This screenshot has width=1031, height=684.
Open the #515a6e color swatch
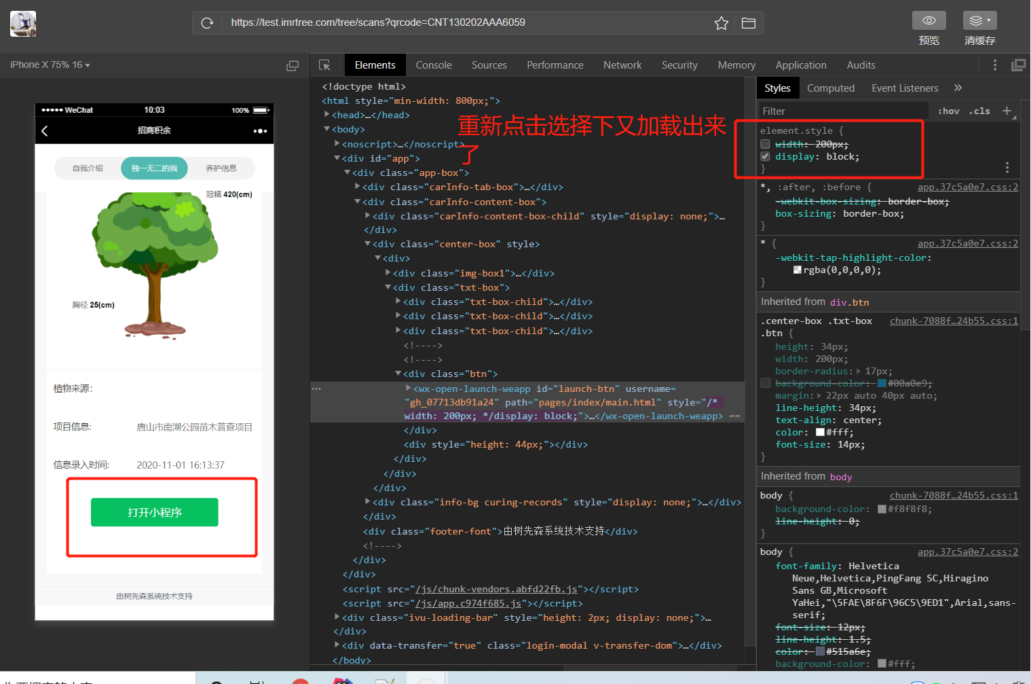tap(820, 651)
